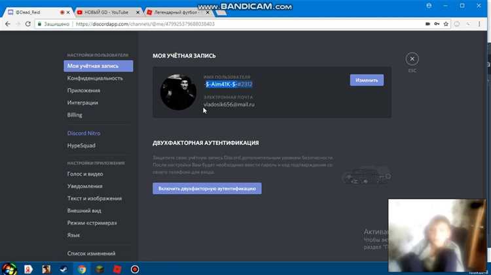Open a new browser tab

pos(221,13)
